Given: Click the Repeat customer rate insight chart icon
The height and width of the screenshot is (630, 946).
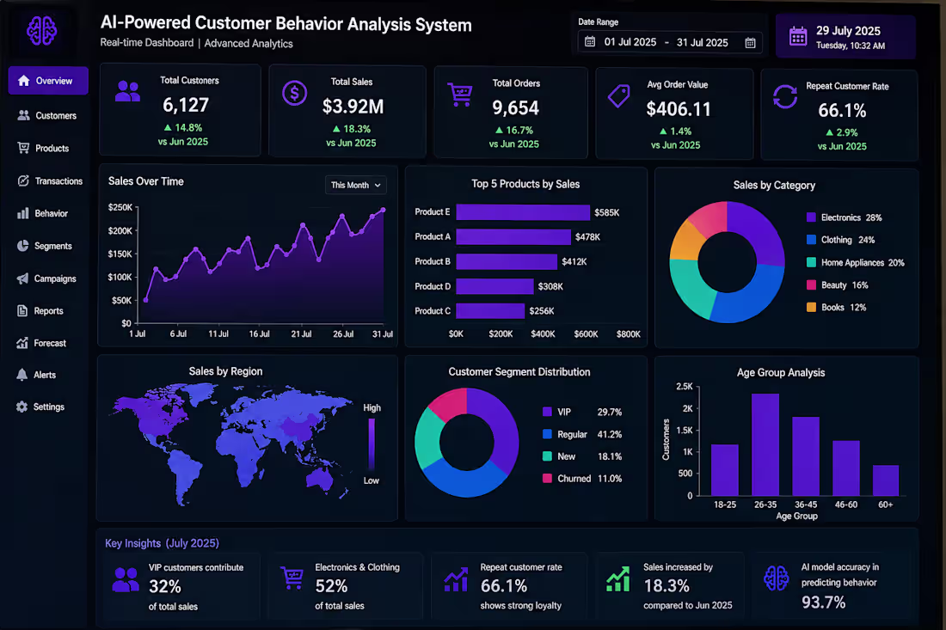Looking at the screenshot, I should (456, 579).
